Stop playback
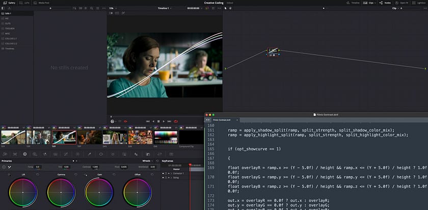 158,121
